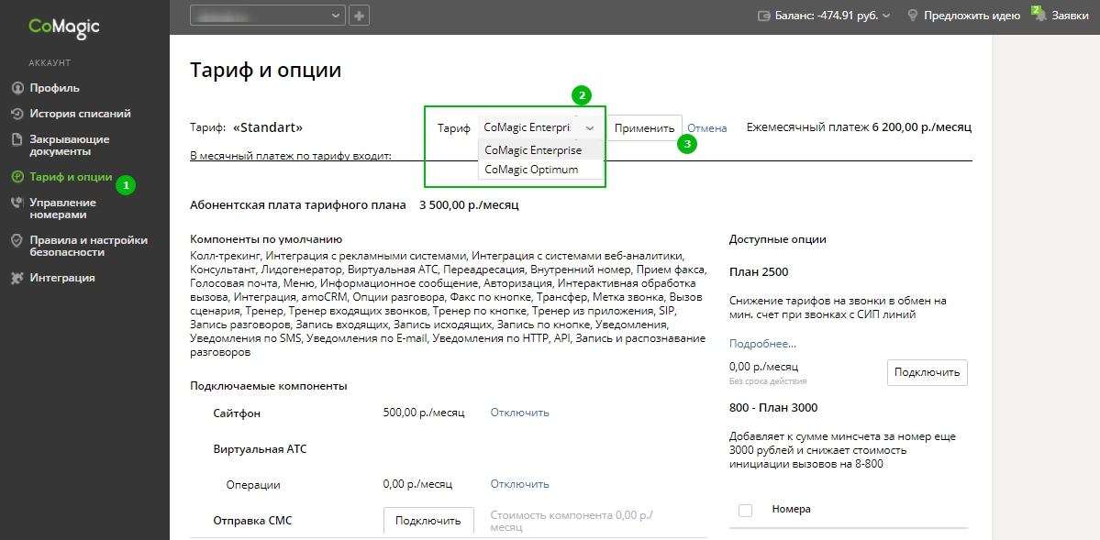Viewport: 1100px width, 540px height.
Task: Click the Профиль user icon
Action: tap(17, 88)
